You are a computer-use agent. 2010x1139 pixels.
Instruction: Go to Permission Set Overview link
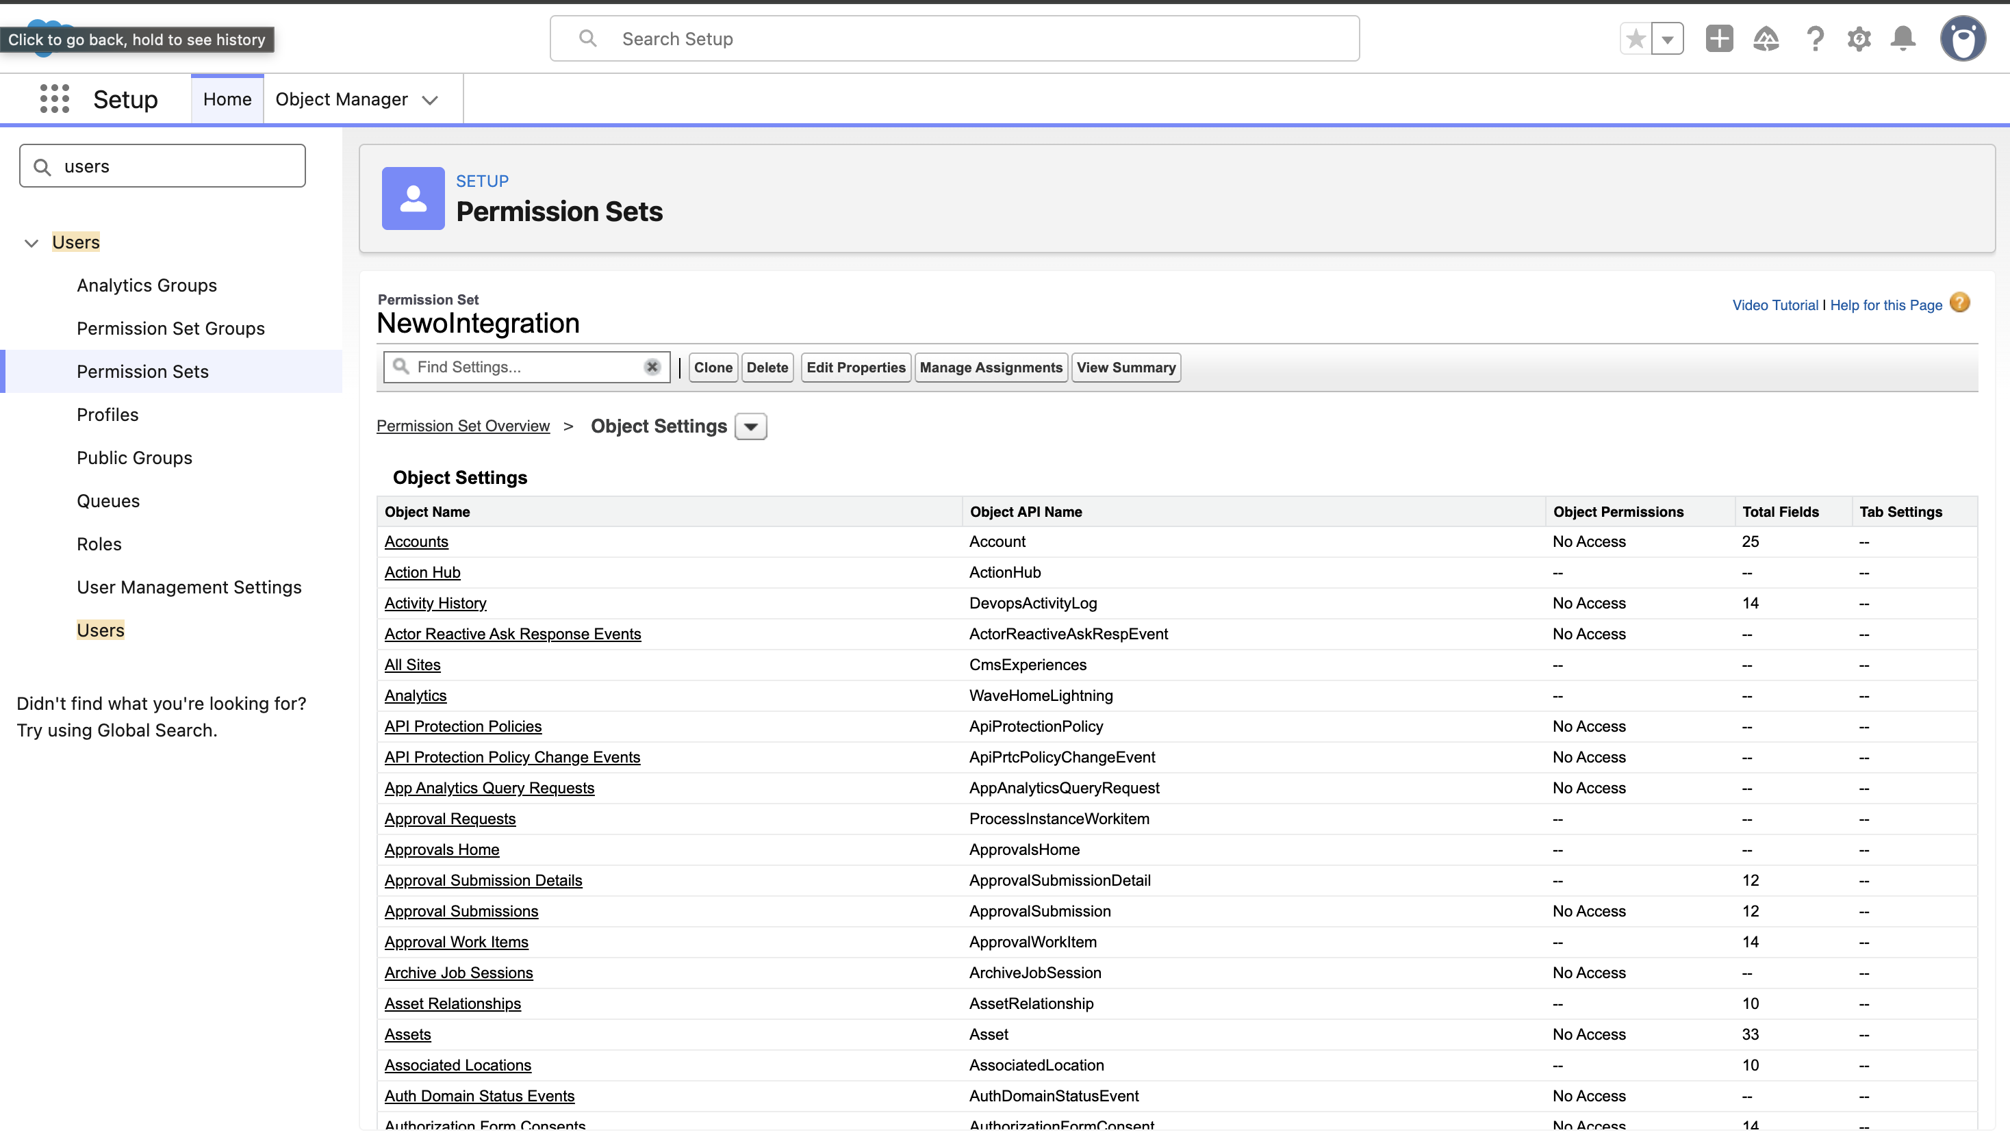pos(462,426)
